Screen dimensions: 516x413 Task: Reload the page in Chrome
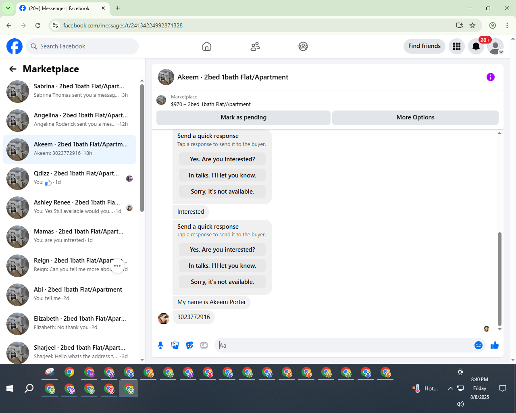tap(38, 25)
